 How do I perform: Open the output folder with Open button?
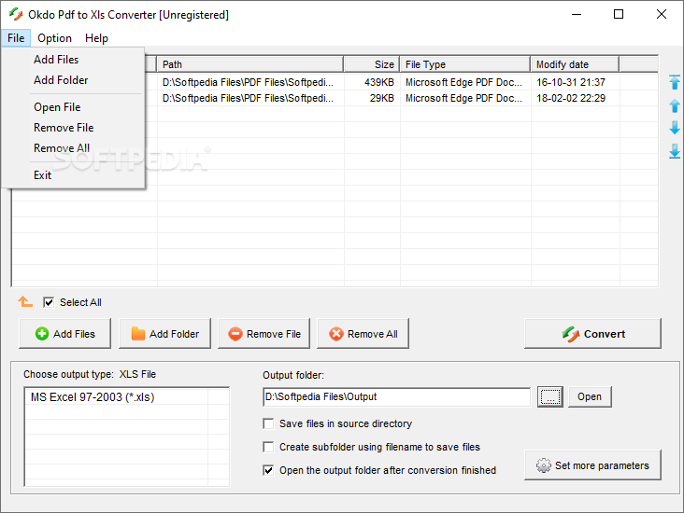(x=590, y=396)
